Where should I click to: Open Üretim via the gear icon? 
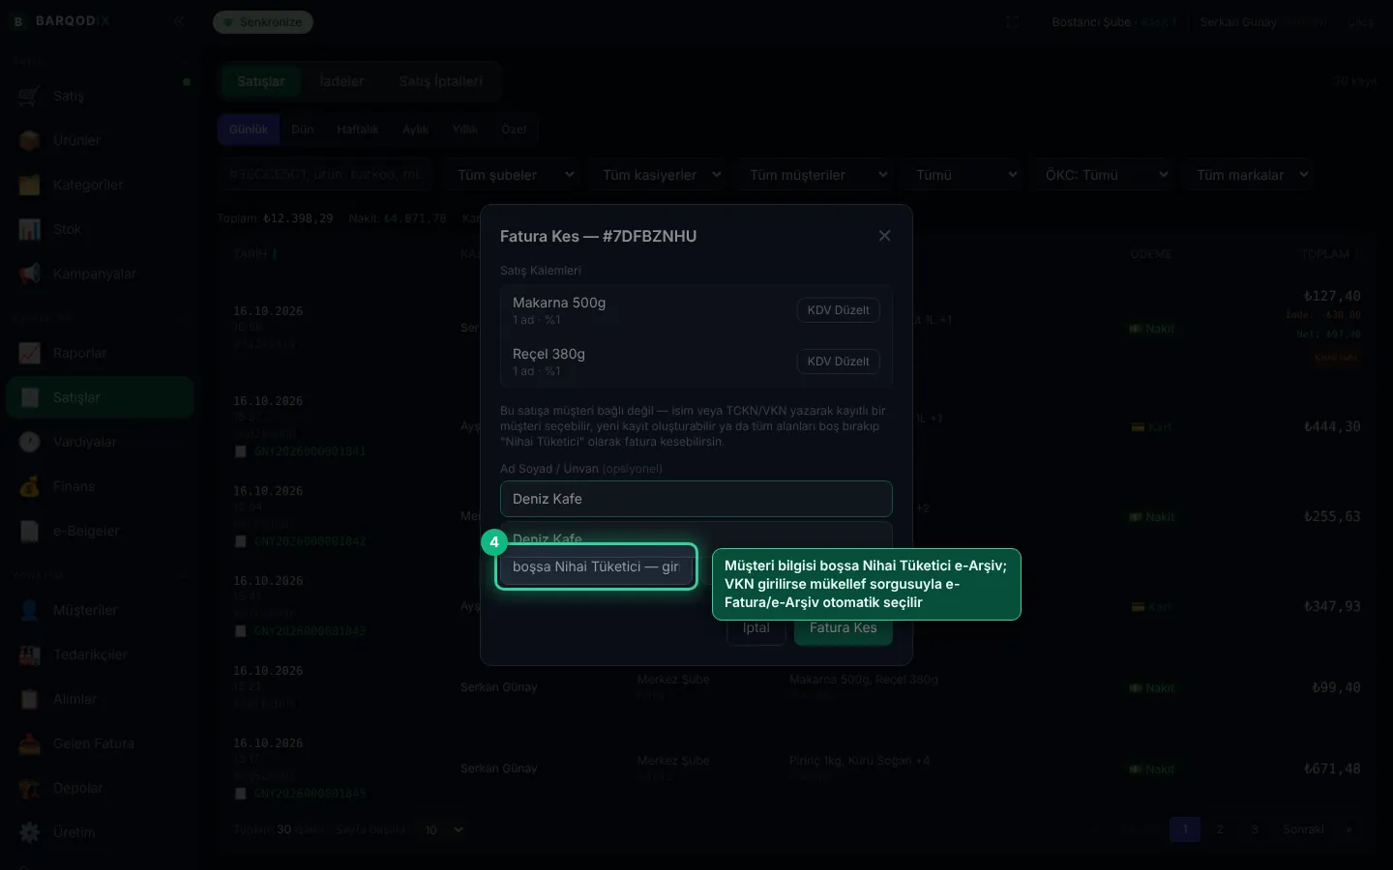[29, 832]
